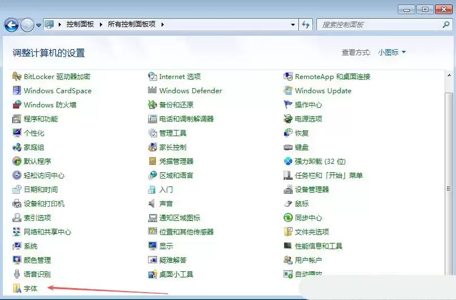
Task: Open the 同步中心 icon
Action: coord(288,218)
